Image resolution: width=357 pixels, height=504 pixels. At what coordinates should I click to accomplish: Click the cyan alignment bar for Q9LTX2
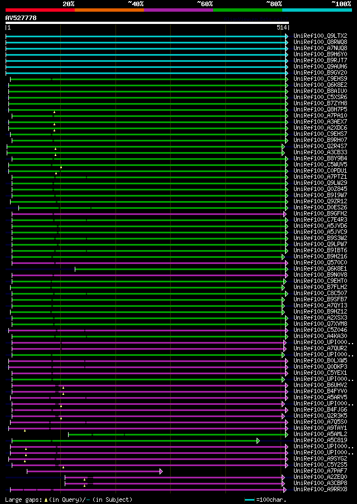146,36
